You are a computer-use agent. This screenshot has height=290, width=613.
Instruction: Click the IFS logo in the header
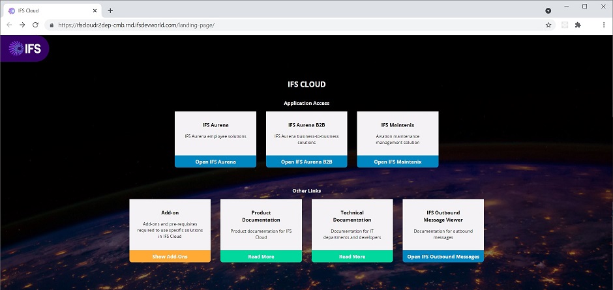coord(24,49)
